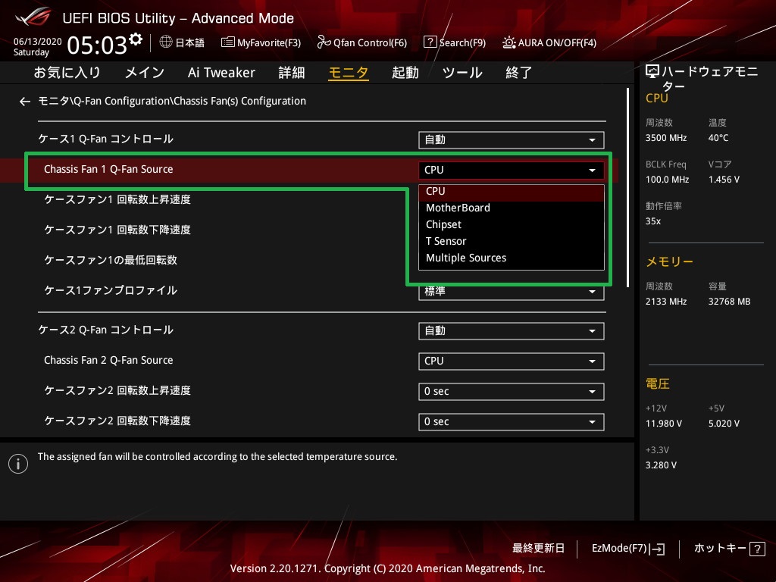The image size is (776, 582).
Task: Click the 32768 MB memory capacity value
Action: coord(729,302)
